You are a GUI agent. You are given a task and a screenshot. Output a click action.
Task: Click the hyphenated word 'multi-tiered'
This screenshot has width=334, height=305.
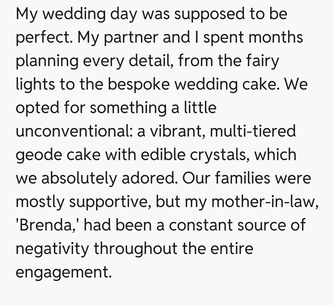click(x=253, y=132)
